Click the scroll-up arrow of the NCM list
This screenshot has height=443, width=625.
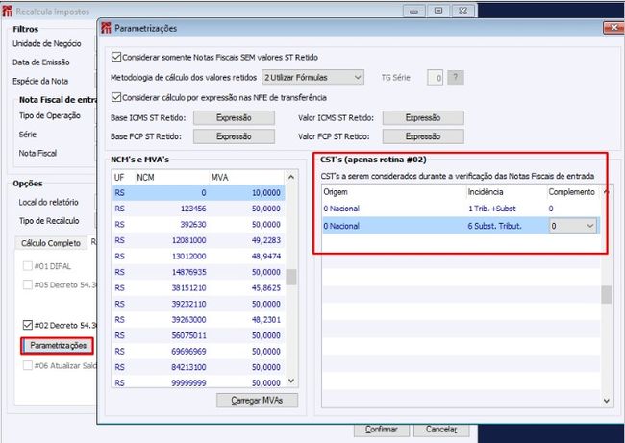click(x=291, y=177)
